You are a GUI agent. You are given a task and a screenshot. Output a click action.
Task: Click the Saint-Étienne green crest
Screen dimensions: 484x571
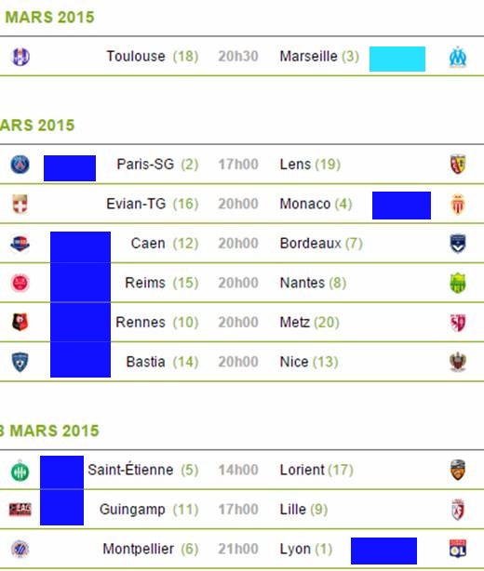click(x=20, y=471)
